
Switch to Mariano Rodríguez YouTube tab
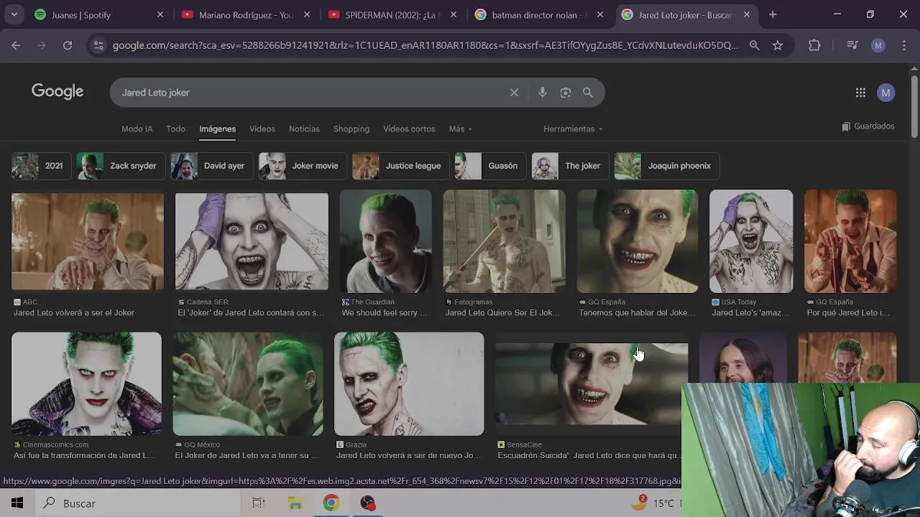click(x=245, y=14)
